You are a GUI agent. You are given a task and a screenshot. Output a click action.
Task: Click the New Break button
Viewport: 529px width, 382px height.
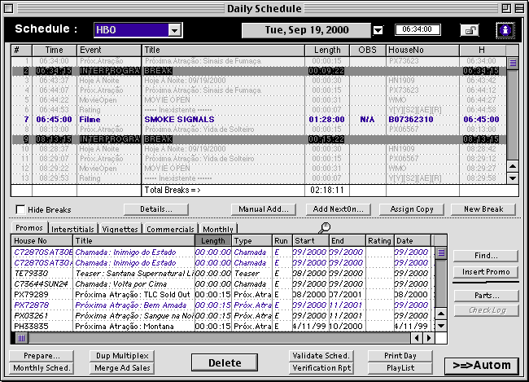tap(483, 209)
